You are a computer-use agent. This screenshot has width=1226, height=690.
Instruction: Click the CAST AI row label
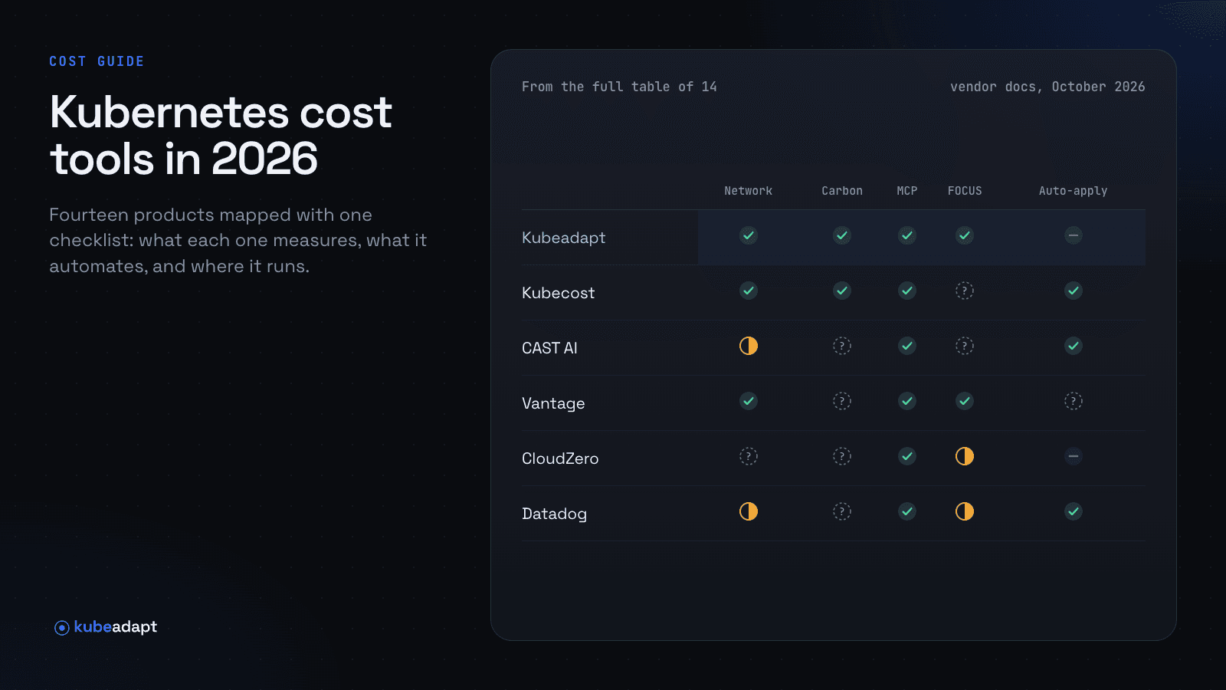(x=549, y=348)
